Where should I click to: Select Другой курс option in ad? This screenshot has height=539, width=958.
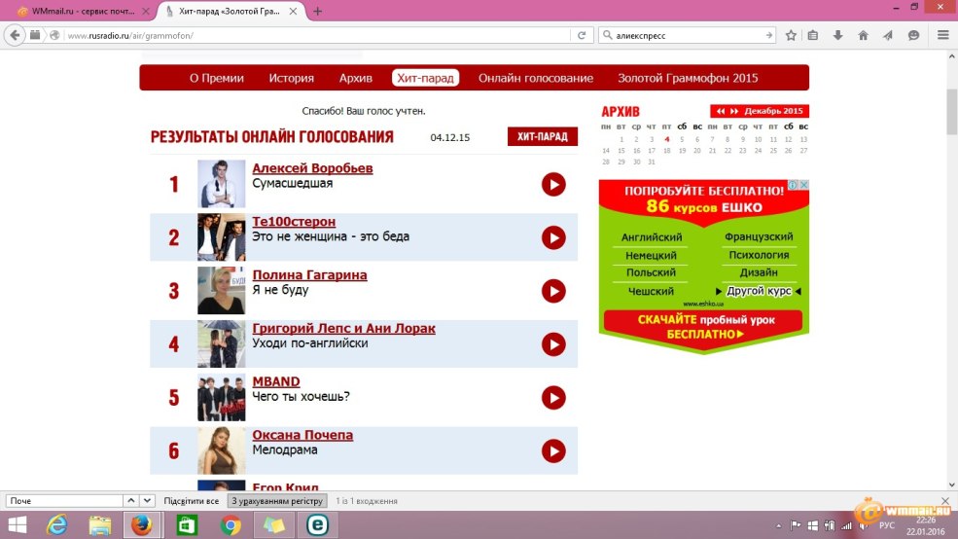point(759,291)
